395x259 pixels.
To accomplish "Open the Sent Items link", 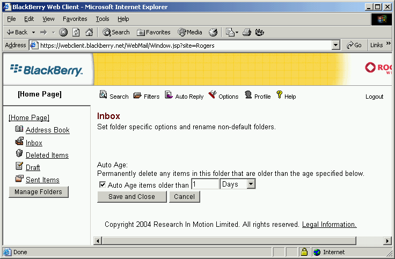I will [x=42, y=180].
